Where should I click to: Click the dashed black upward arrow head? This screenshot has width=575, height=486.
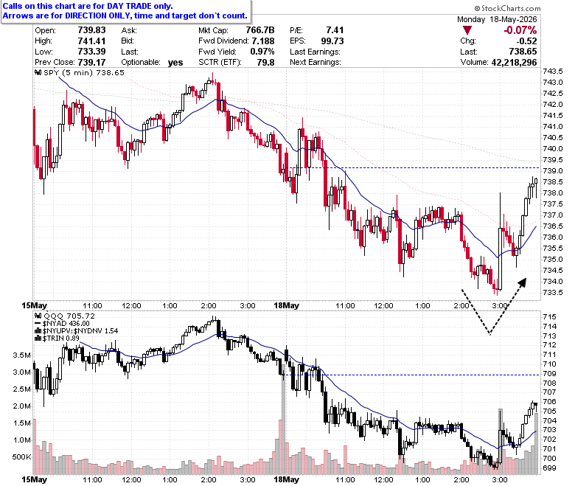click(523, 282)
